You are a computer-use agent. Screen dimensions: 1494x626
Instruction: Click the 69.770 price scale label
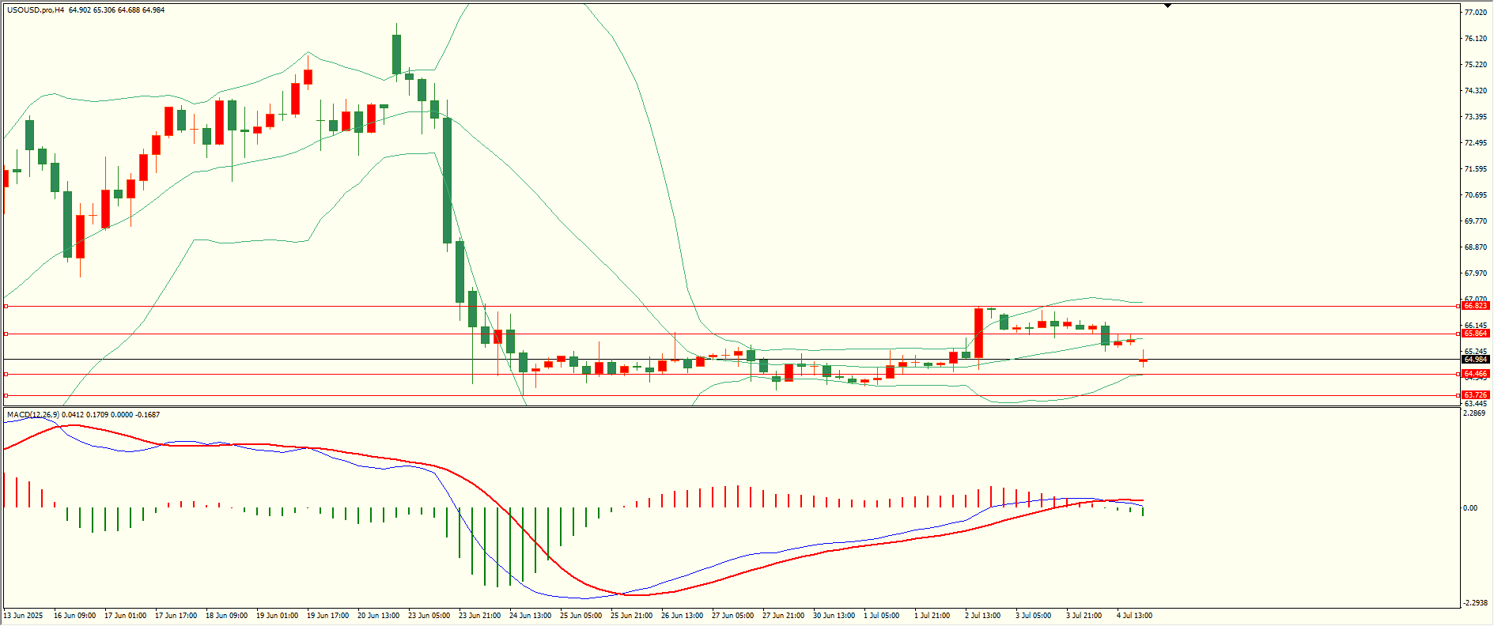(x=1476, y=221)
